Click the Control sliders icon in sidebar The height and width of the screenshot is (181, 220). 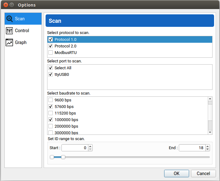coord(10,31)
